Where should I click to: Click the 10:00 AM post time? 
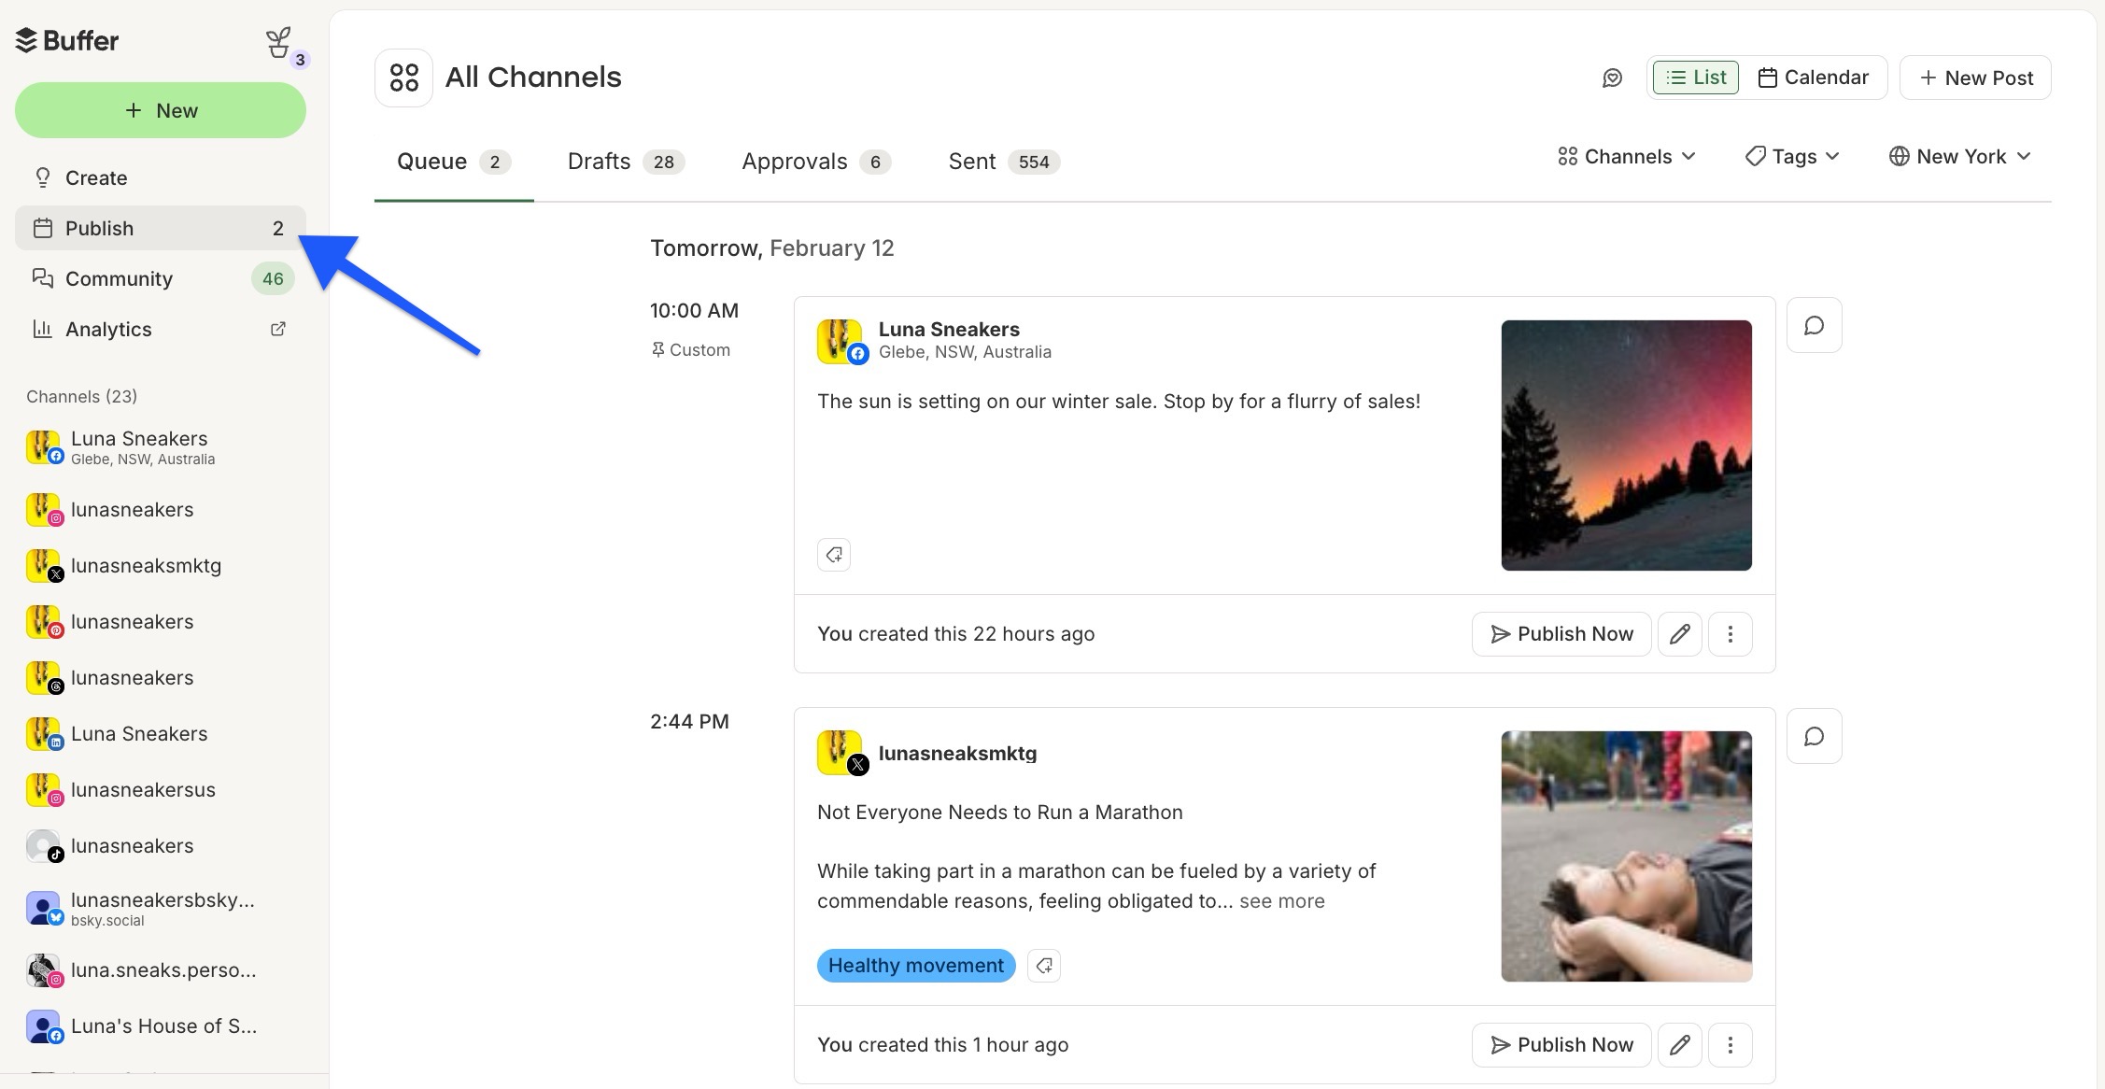(694, 311)
